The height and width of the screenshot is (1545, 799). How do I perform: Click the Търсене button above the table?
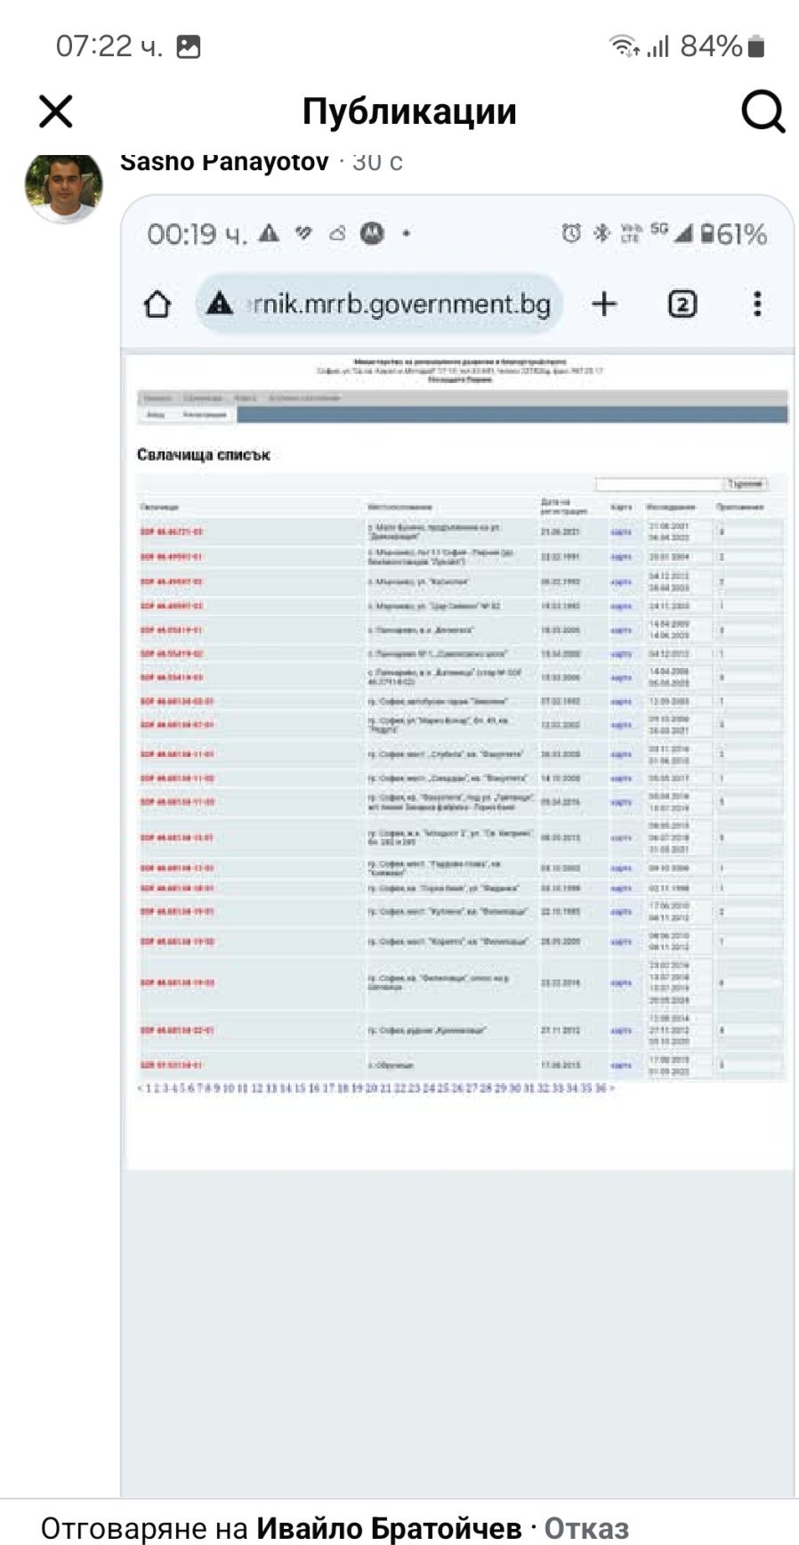click(x=745, y=484)
